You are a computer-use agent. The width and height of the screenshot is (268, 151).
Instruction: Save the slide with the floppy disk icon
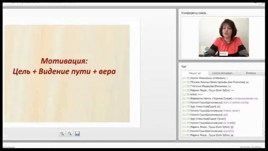(77, 133)
